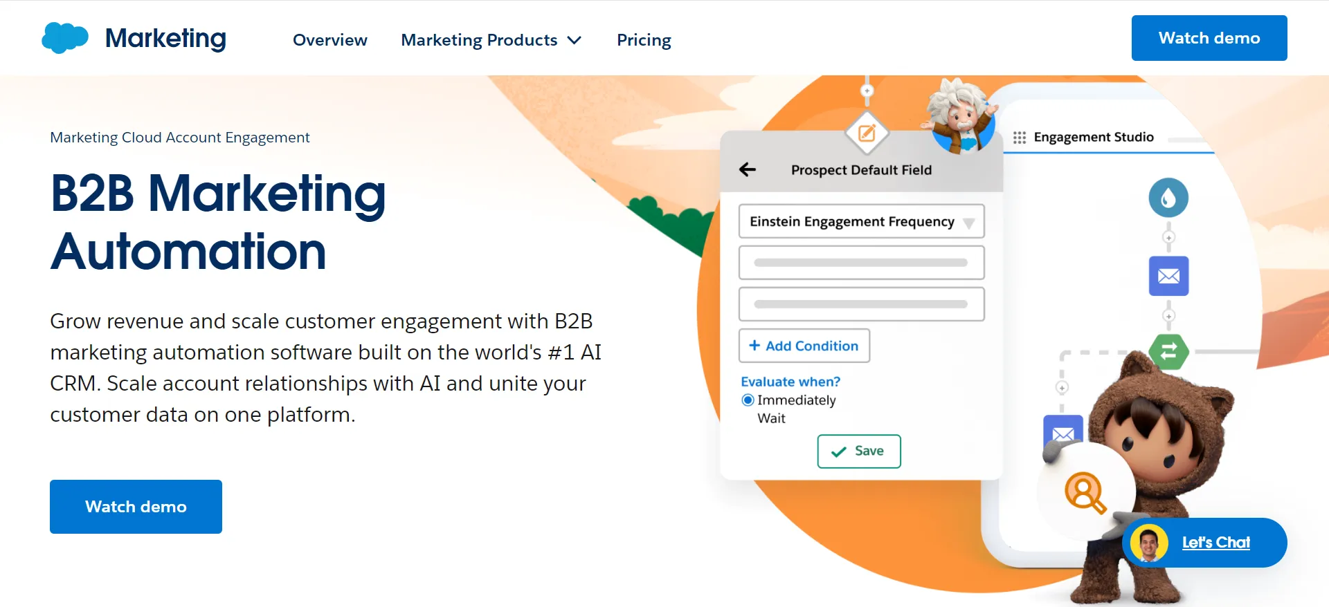1329x607 pixels.
Task: Click the Save button with checkmark
Action: pyautogui.click(x=859, y=451)
